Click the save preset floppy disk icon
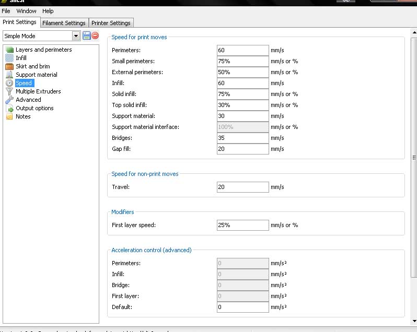This screenshot has height=332, width=417. click(x=86, y=35)
